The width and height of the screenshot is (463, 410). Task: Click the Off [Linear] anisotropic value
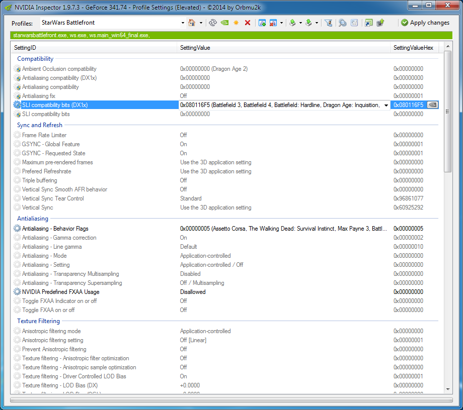click(x=193, y=340)
